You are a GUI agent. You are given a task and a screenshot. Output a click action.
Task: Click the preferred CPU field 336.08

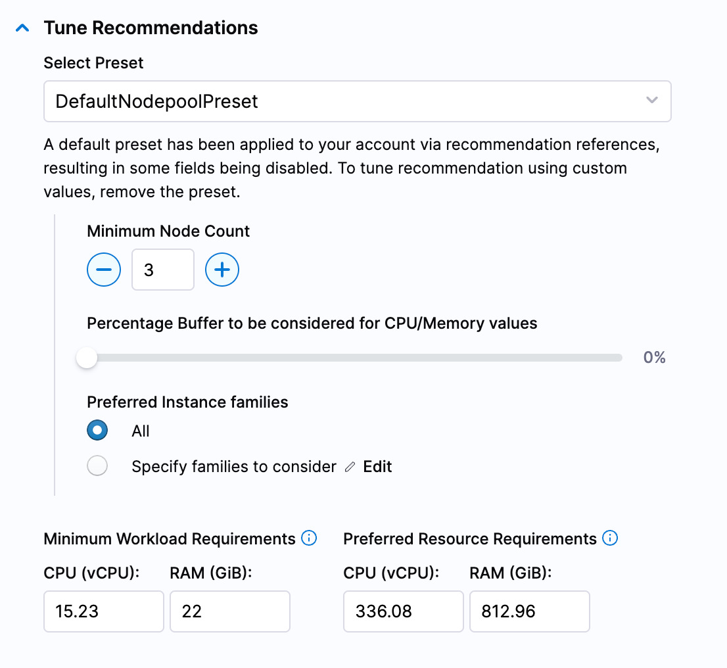pyautogui.click(x=403, y=611)
